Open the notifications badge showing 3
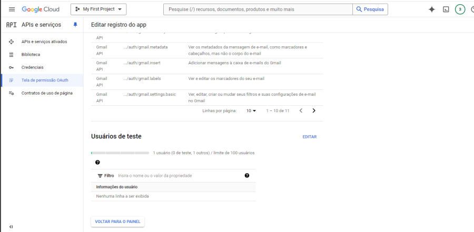 [x=460, y=9]
